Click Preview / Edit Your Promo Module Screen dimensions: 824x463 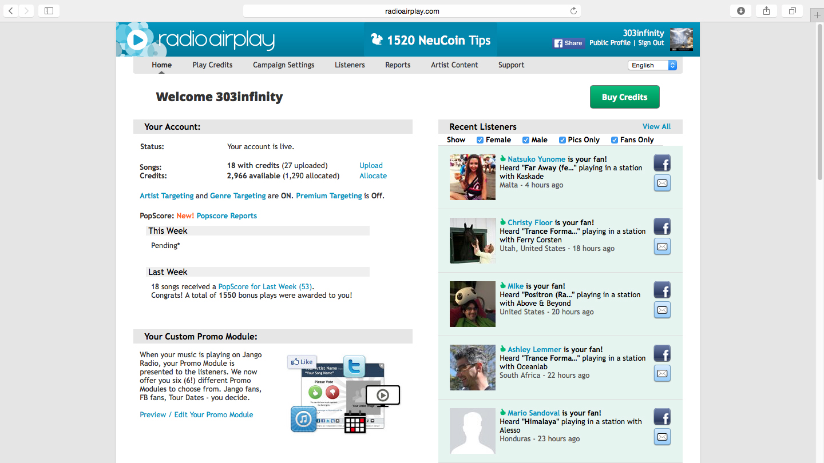pyautogui.click(x=196, y=414)
